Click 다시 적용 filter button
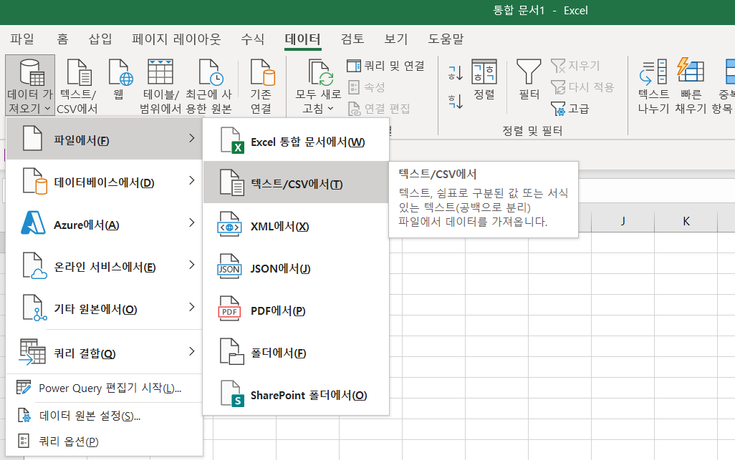The width and height of the screenshot is (735, 460). tap(582, 87)
